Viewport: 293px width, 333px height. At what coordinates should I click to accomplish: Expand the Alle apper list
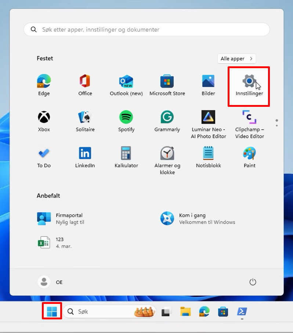pyautogui.click(x=236, y=59)
